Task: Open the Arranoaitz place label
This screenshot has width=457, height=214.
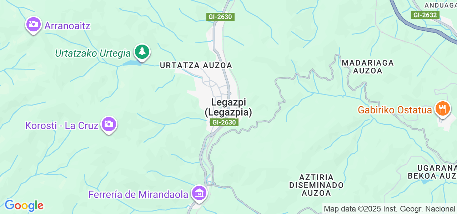Action: point(67,26)
